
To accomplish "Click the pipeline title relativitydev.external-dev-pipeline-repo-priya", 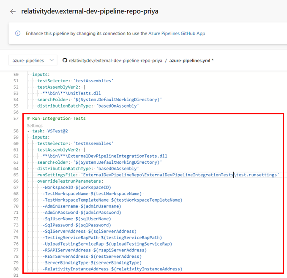I will tap(90, 11).
